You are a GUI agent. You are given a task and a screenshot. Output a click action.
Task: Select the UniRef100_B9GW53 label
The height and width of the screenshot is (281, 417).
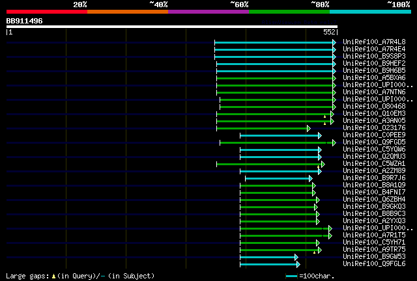[374, 257]
